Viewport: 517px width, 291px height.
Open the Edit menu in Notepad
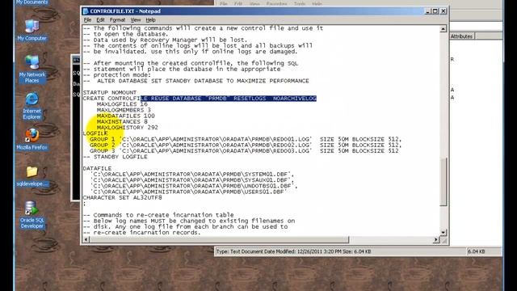(x=100, y=20)
